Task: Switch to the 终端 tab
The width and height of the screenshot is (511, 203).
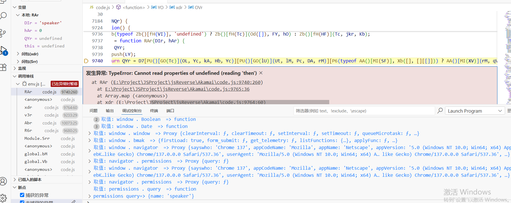Action: [x=154, y=111]
